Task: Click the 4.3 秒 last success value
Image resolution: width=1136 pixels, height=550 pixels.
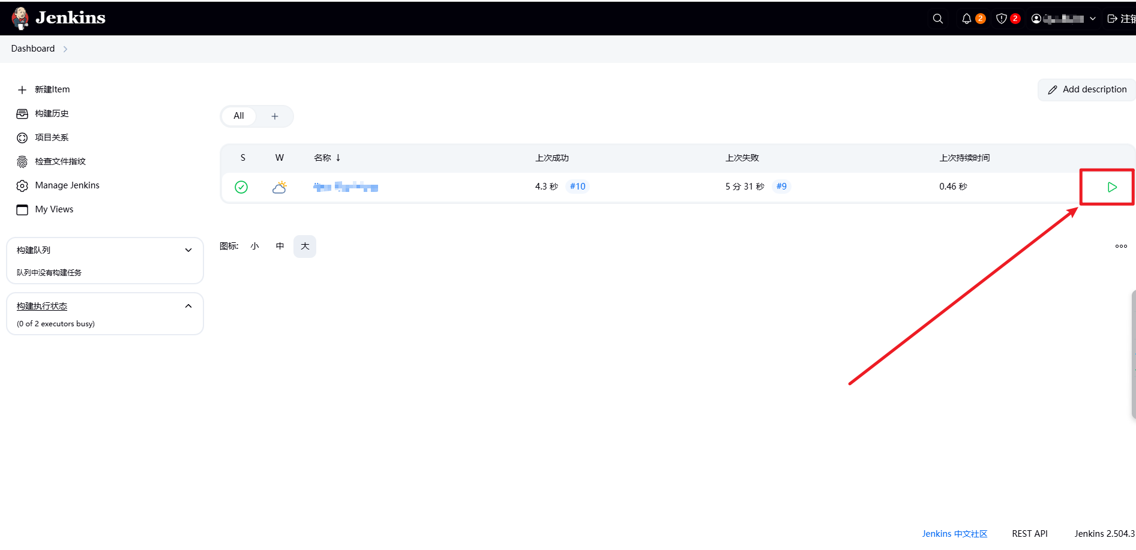Action: click(547, 187)
